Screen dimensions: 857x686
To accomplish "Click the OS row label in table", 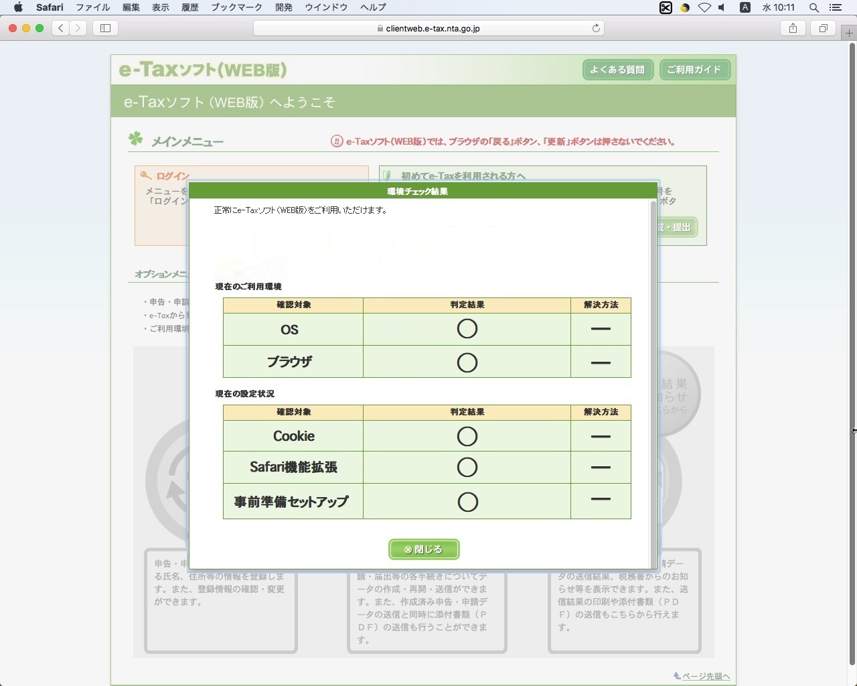I will [x=290, y=330].
